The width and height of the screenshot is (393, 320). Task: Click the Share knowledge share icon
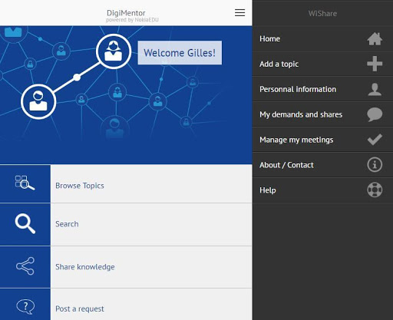click(x=25, y=266)
